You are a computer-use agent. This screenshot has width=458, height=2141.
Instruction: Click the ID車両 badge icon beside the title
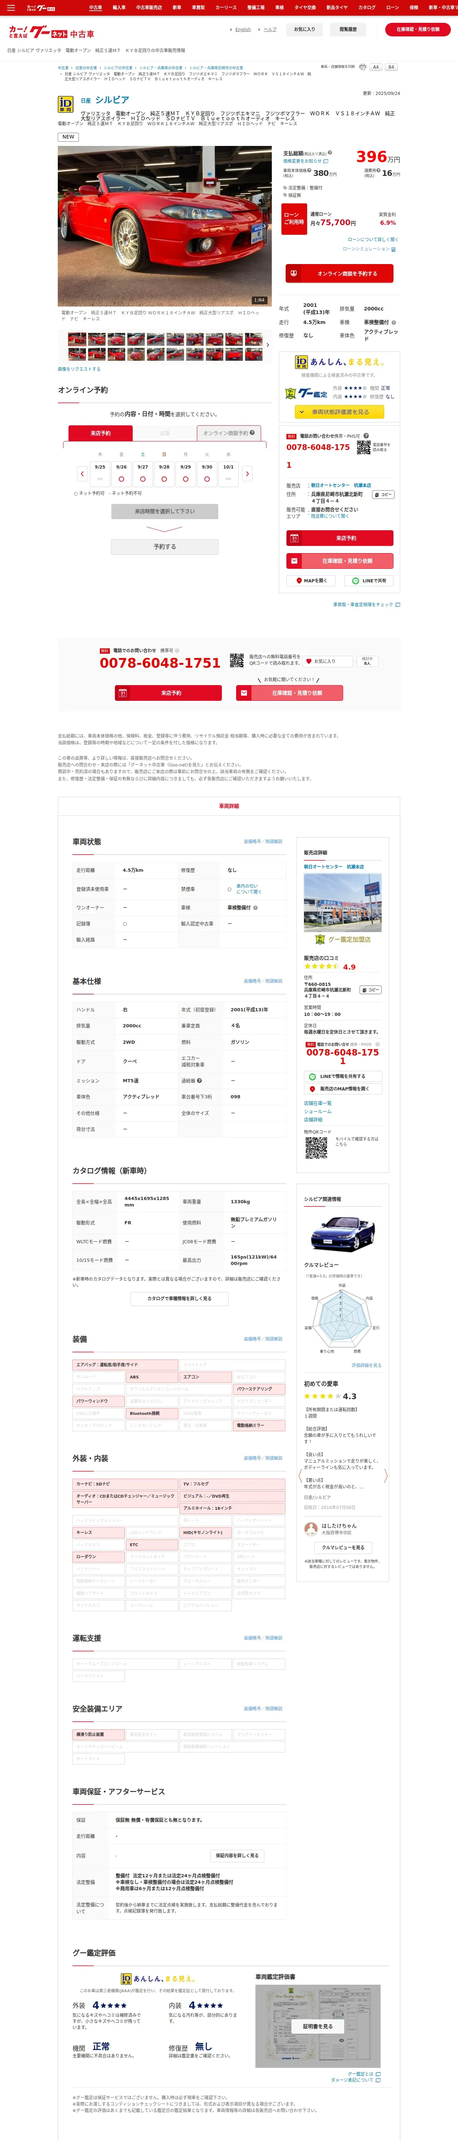click(65, 104)
